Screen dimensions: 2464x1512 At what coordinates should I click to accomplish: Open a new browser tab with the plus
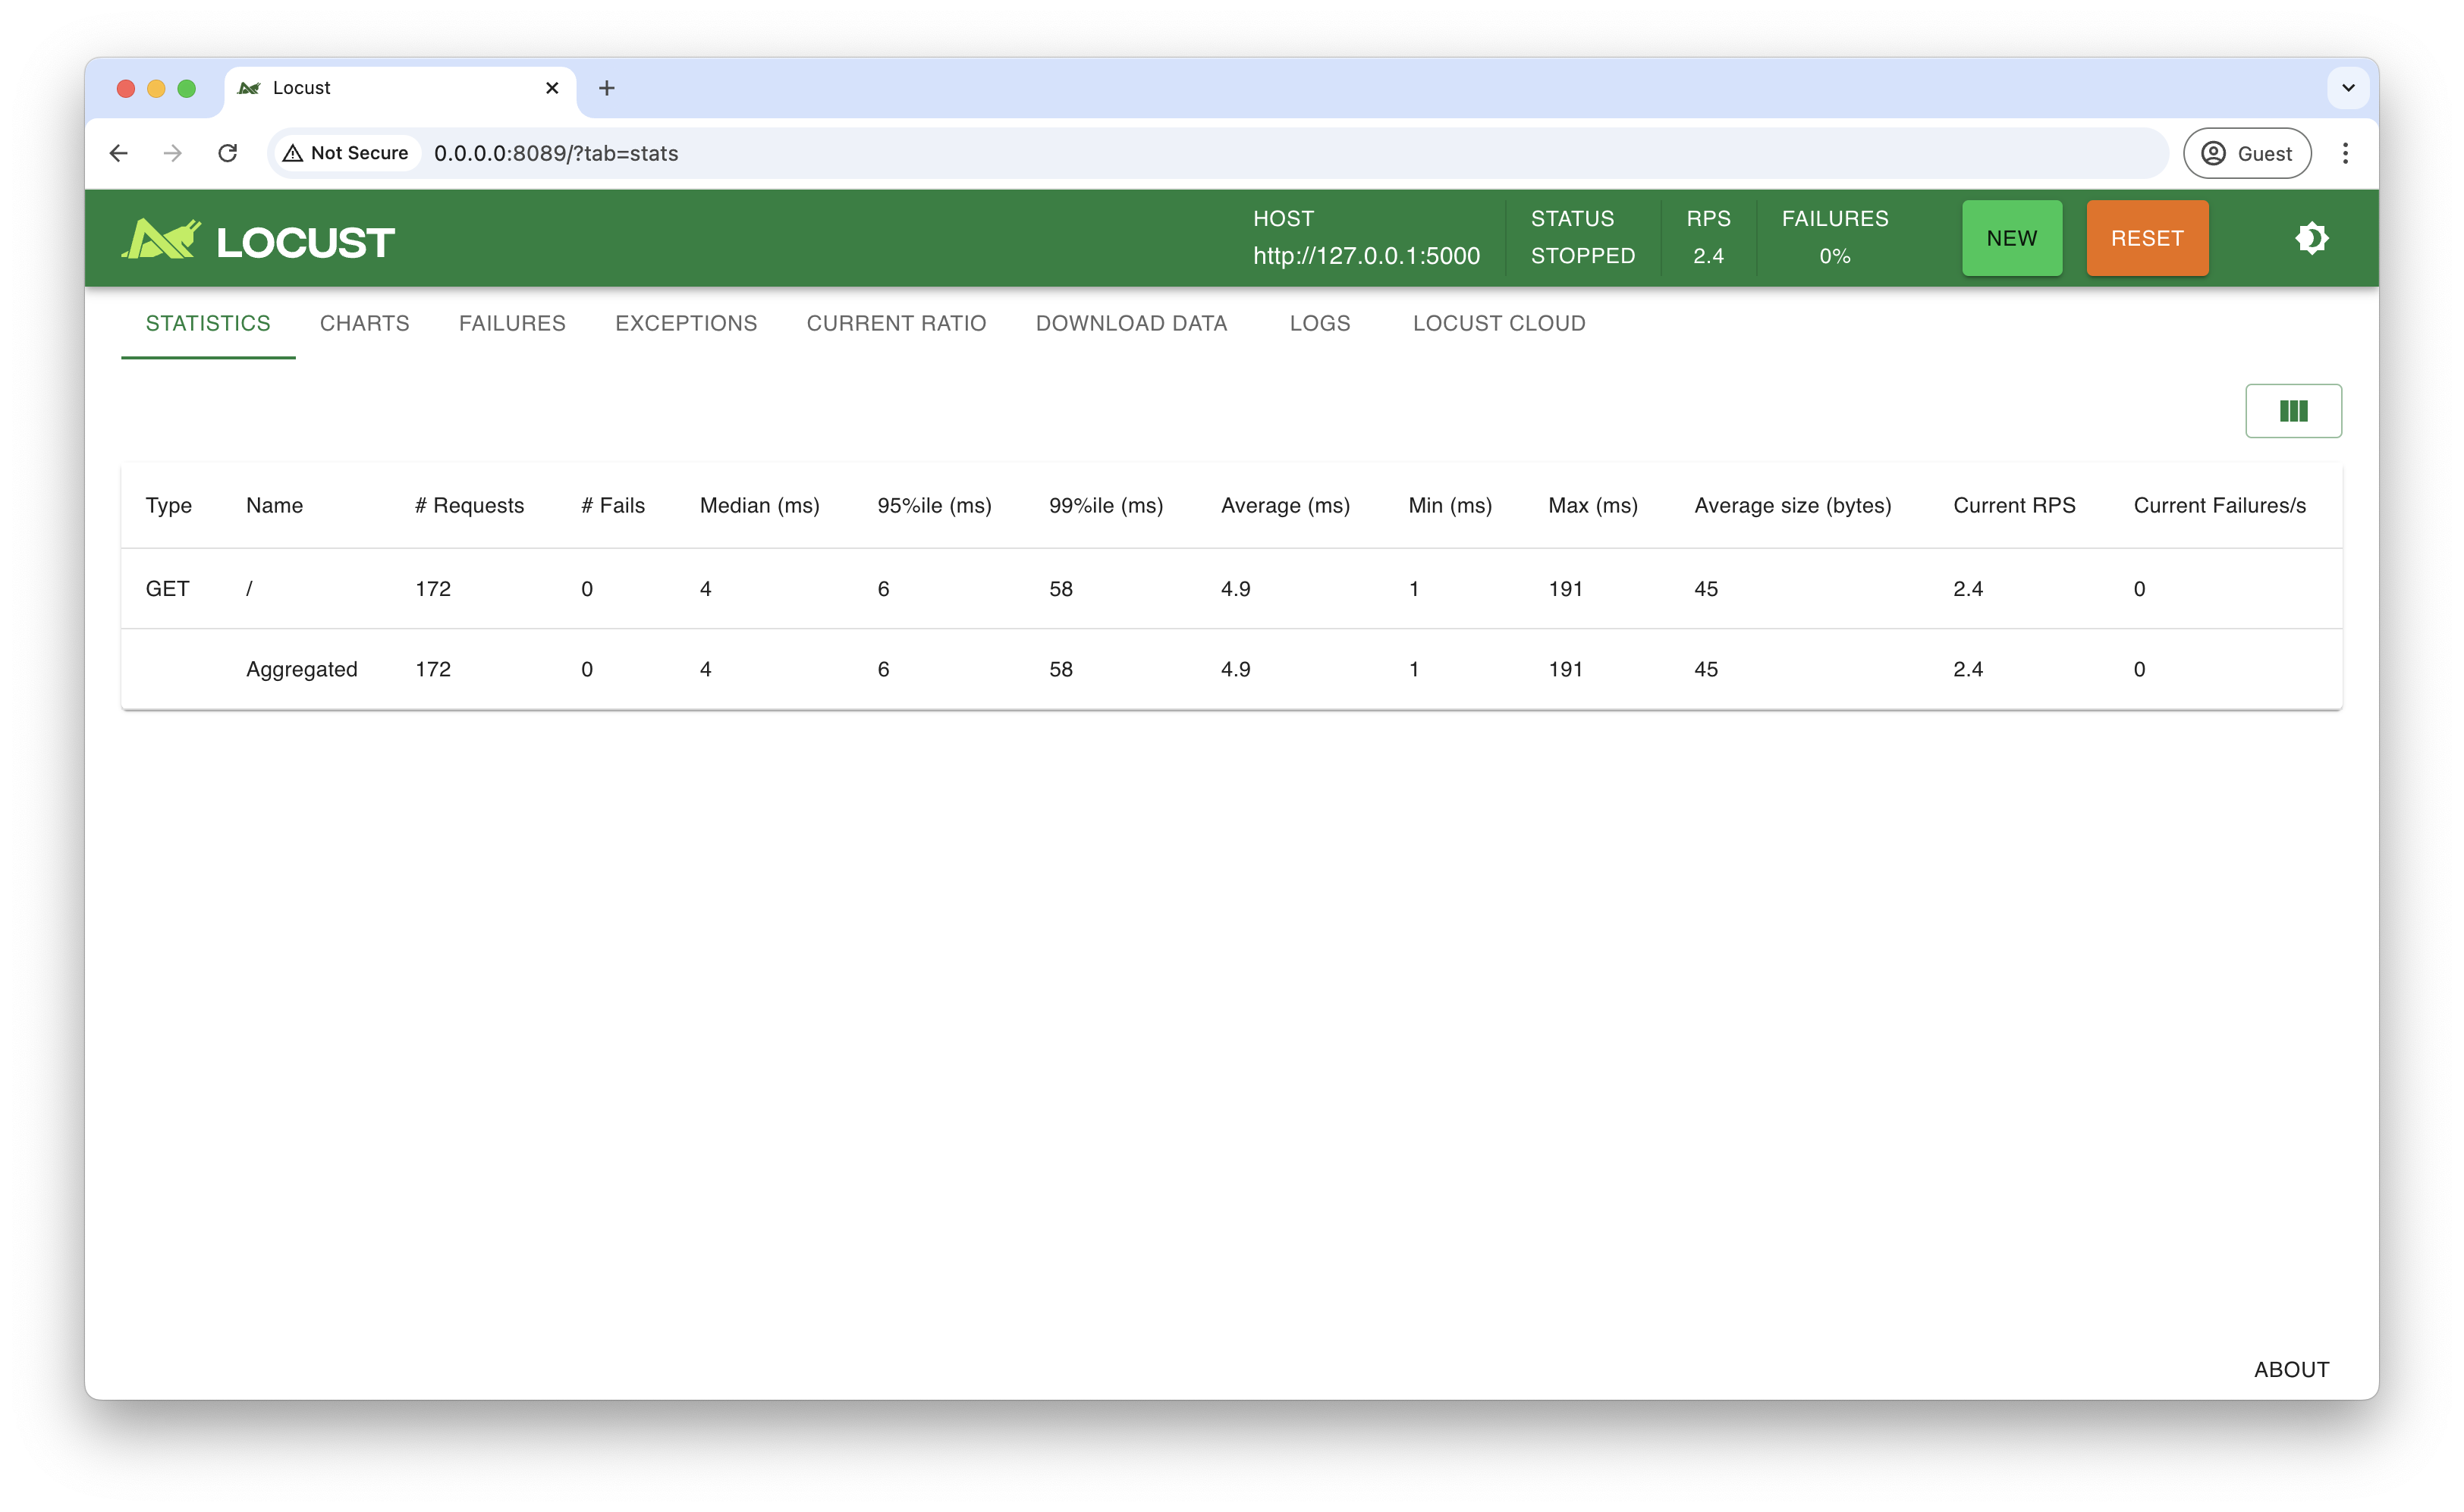[606, 88]
